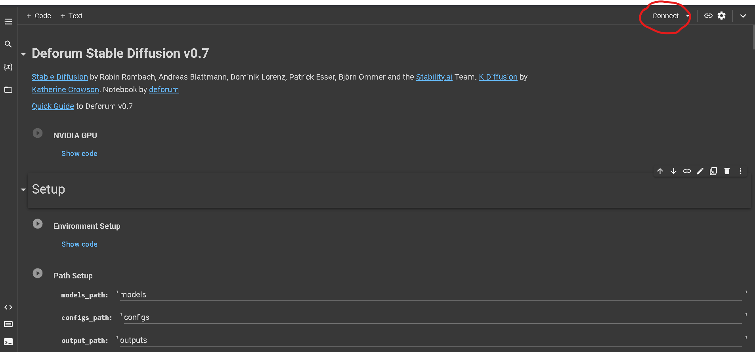
Task: Open the command palette icon
Action: (8, 324)
